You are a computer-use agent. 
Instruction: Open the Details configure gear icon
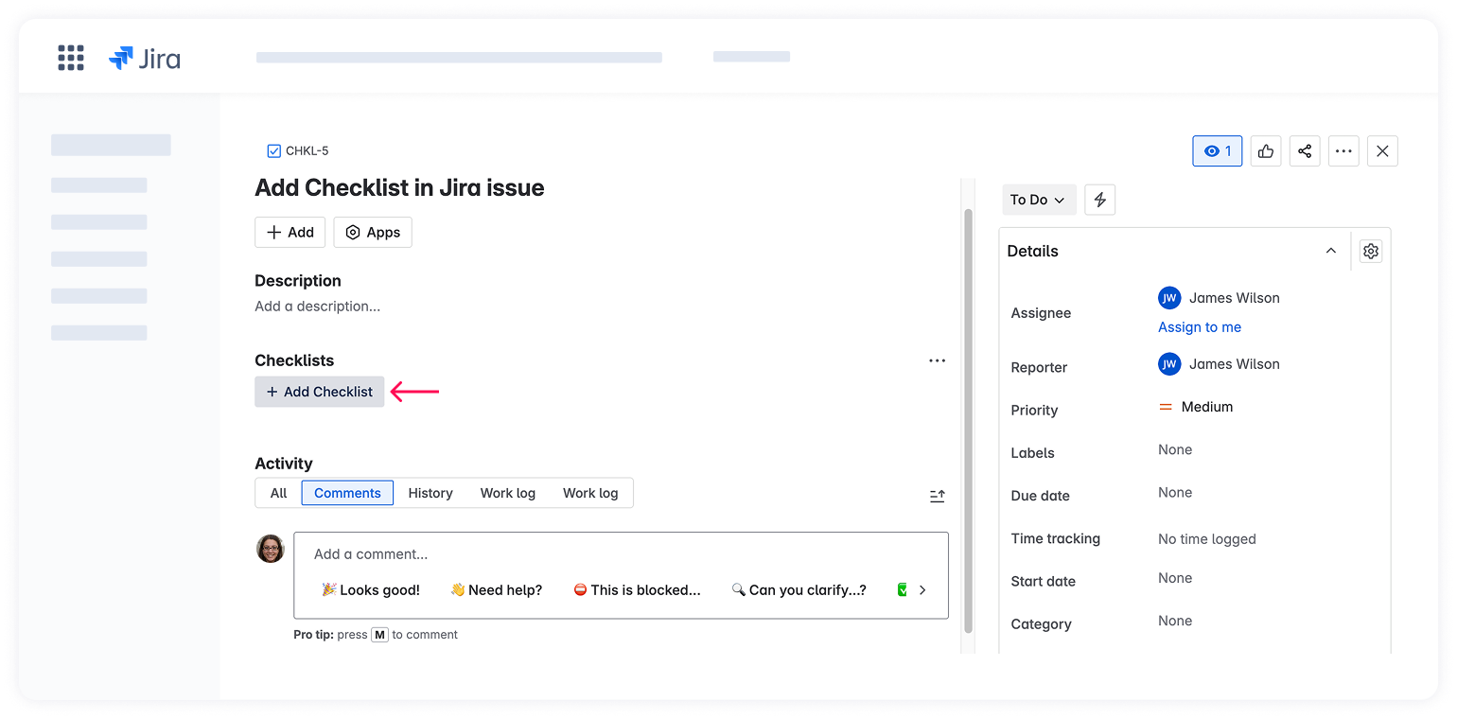(1371, 251)
